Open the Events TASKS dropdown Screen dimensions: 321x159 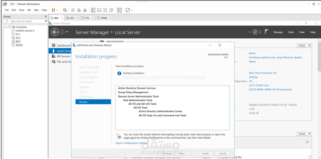click(x=304, y=134)
